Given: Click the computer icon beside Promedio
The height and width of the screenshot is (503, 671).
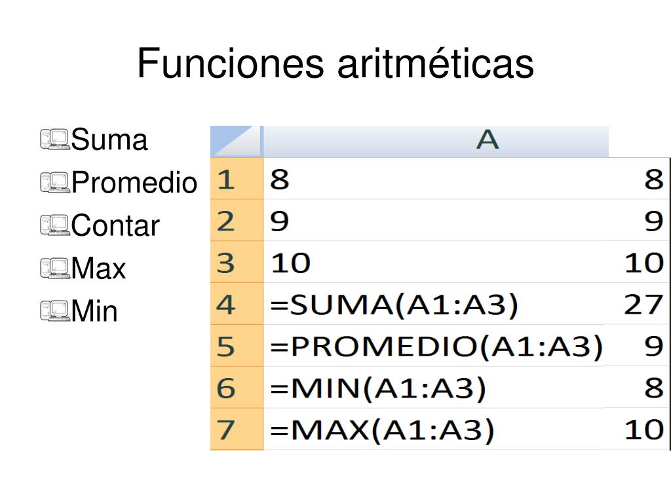Looking at the screenshot, I should pos(55,182).
